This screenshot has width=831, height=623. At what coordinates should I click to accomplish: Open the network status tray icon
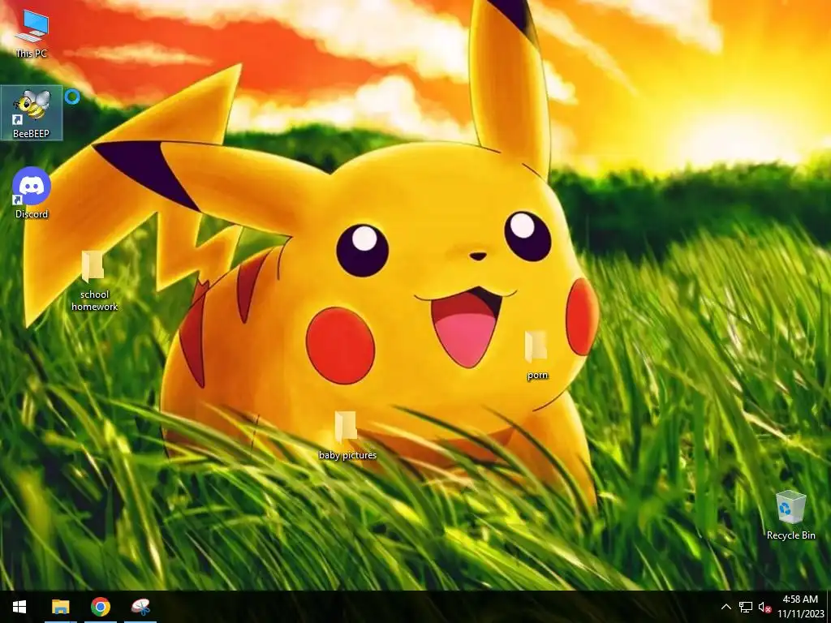pos(746,607)
